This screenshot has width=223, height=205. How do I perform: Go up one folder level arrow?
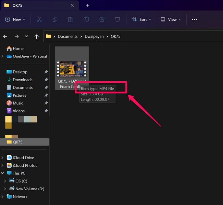(37, 37)
